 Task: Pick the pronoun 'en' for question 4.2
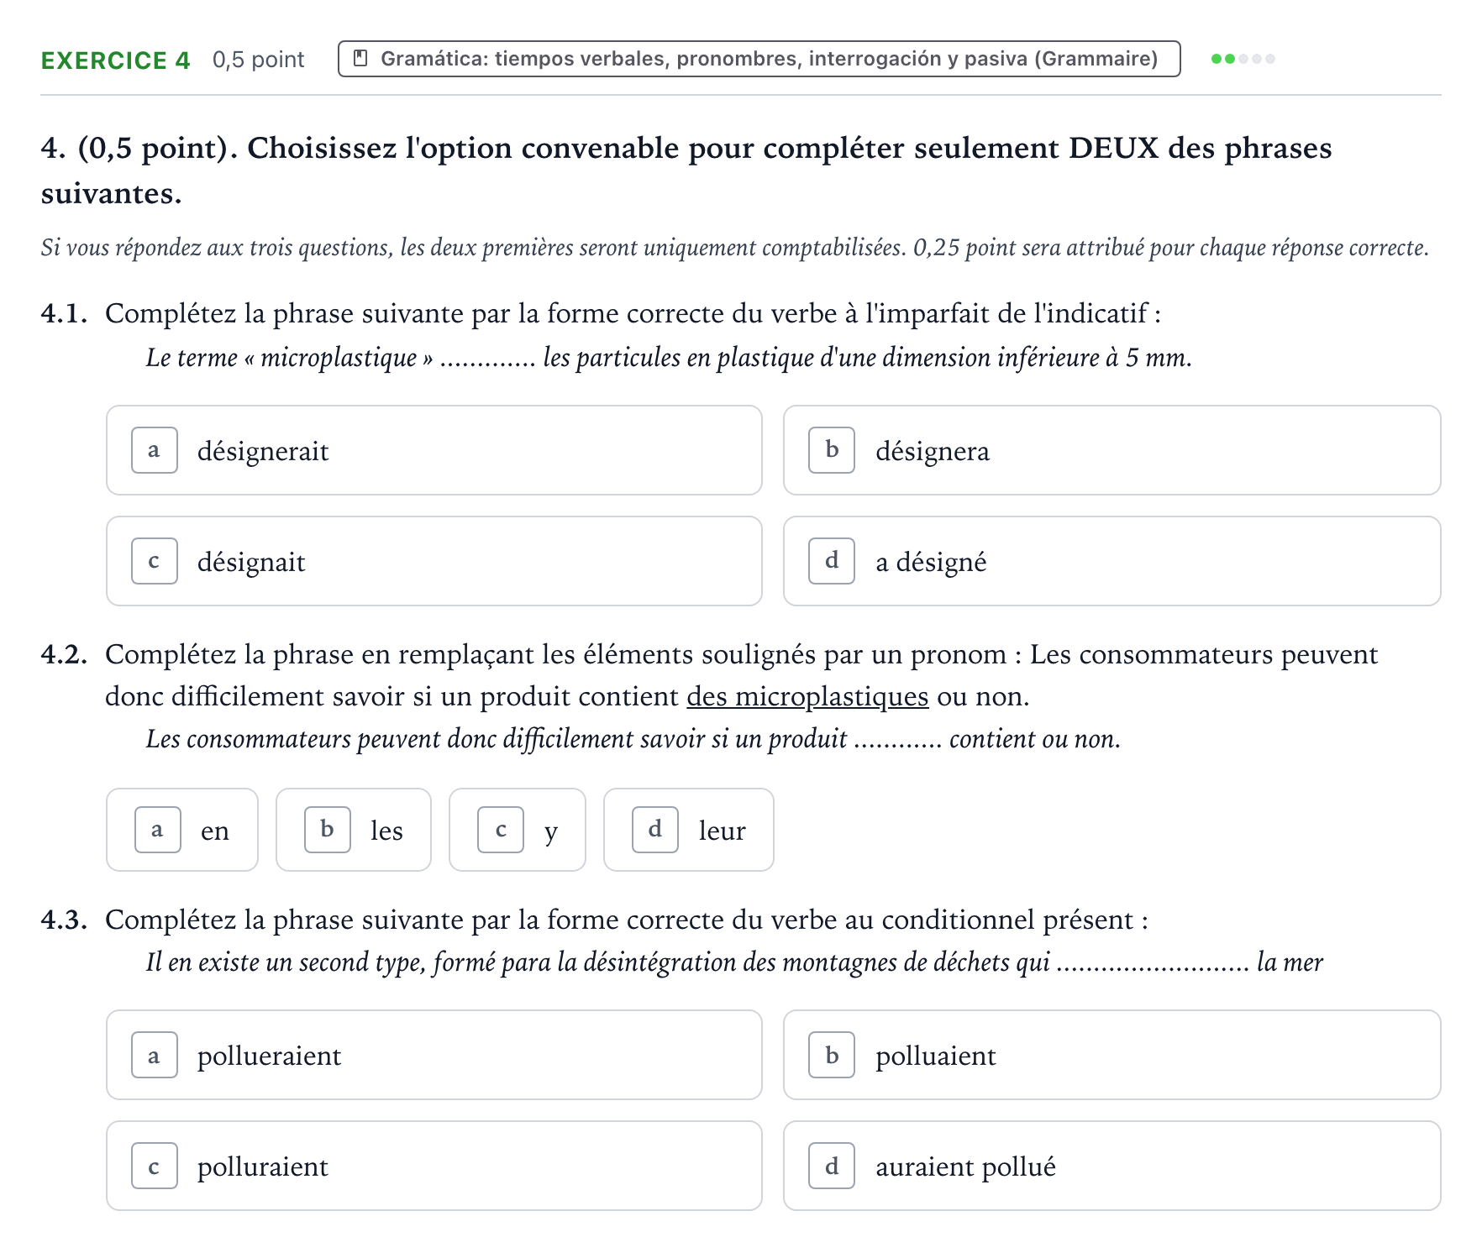click(182, 830)
